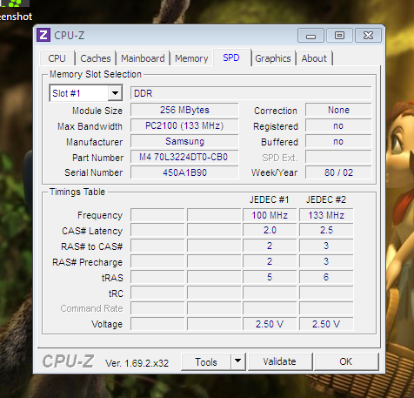
Task: Switch to the Memory tab
Action: coord(191,58)
